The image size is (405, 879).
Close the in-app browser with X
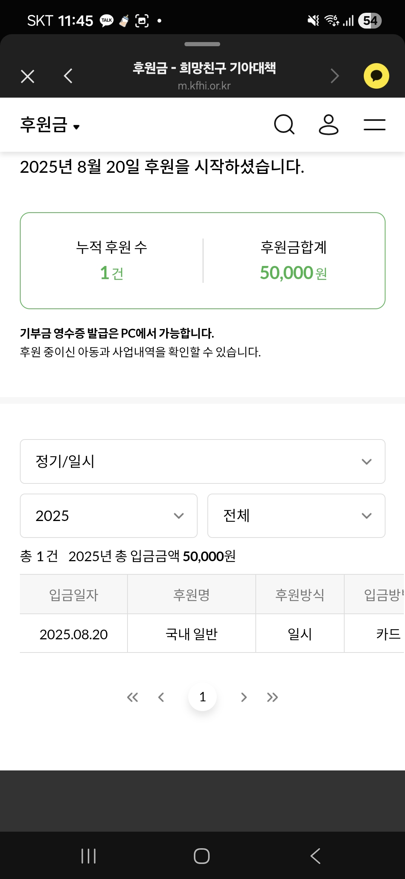pos(27,76)
